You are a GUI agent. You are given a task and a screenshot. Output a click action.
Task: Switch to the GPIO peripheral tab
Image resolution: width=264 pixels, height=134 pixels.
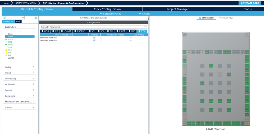45,31
